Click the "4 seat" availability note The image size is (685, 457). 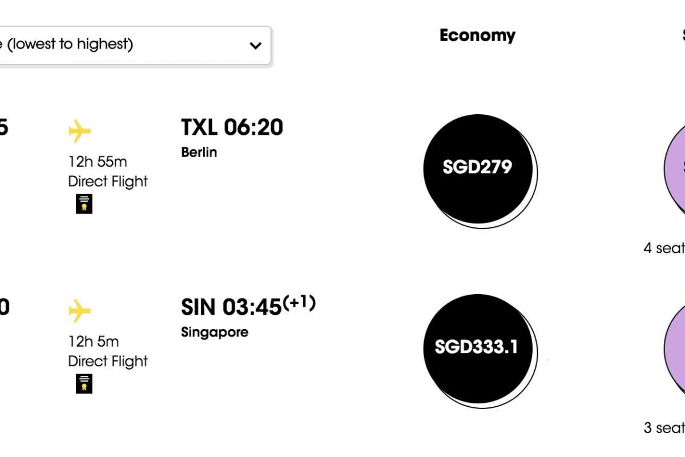[x=664, y=248]
